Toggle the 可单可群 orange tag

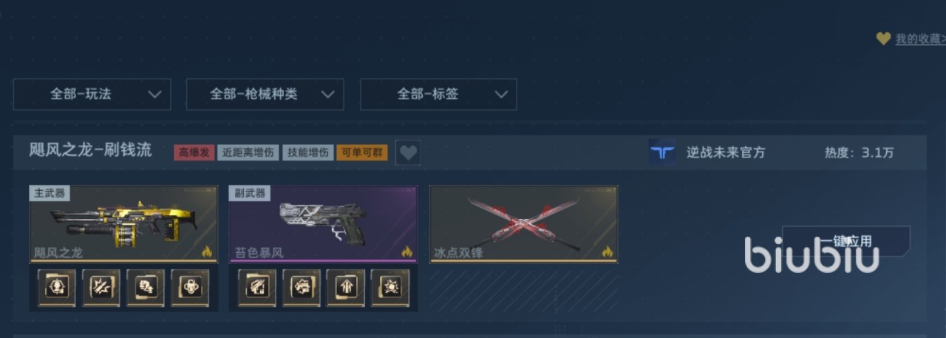tap(362, 153)
